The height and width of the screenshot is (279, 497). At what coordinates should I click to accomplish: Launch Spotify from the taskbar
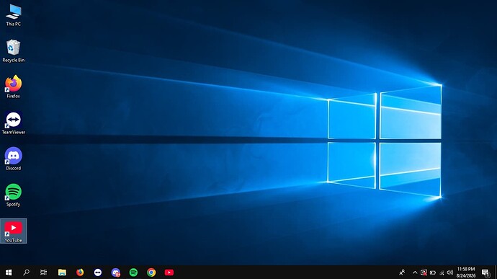[133, 273]
